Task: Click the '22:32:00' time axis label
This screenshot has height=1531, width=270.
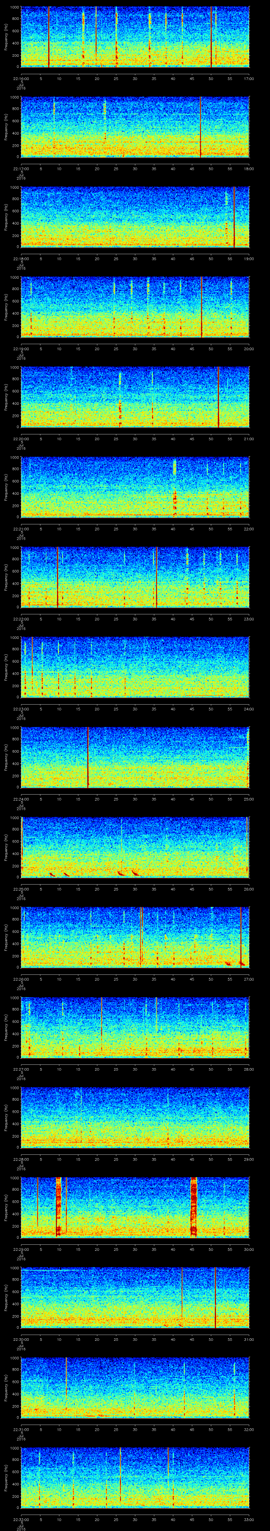Action: [21, 1519]
